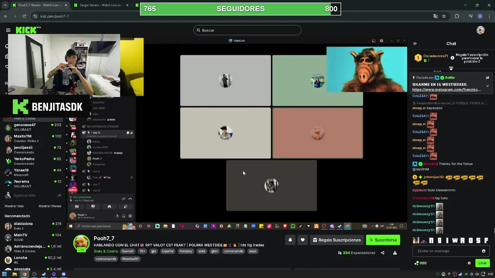The width and height of the screenshot is (495, 278).
Task: Open offline byeduardito channel
Action: click(32, 195)
